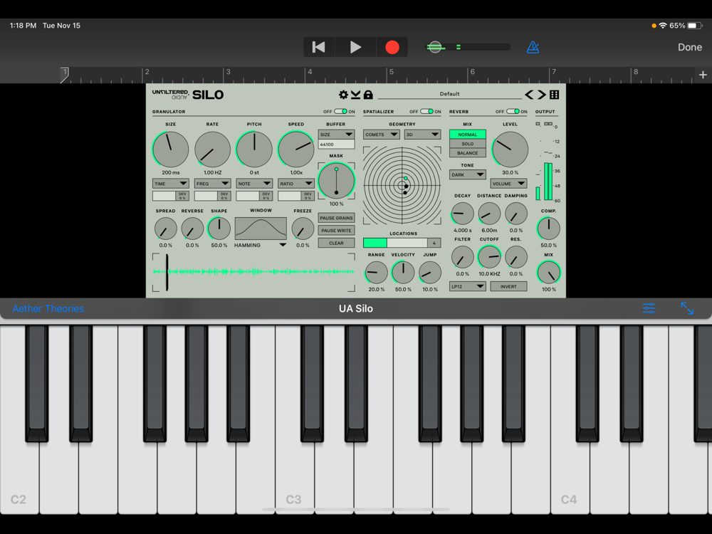
Task: Open the LP12 filter type dropdown
Action: click(468, 286)
